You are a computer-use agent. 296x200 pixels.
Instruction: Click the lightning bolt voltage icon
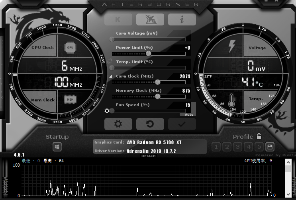tap(232, 47)
